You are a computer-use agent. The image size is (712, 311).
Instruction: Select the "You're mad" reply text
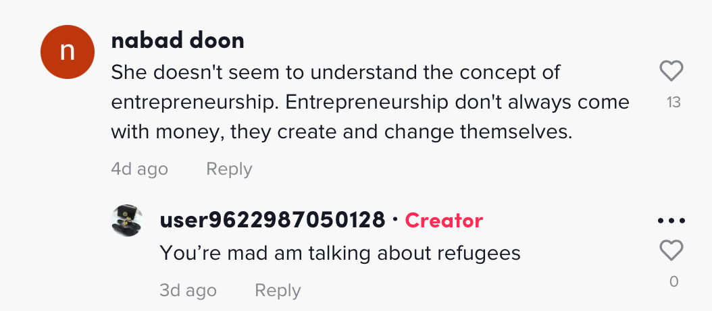point(340,254)
